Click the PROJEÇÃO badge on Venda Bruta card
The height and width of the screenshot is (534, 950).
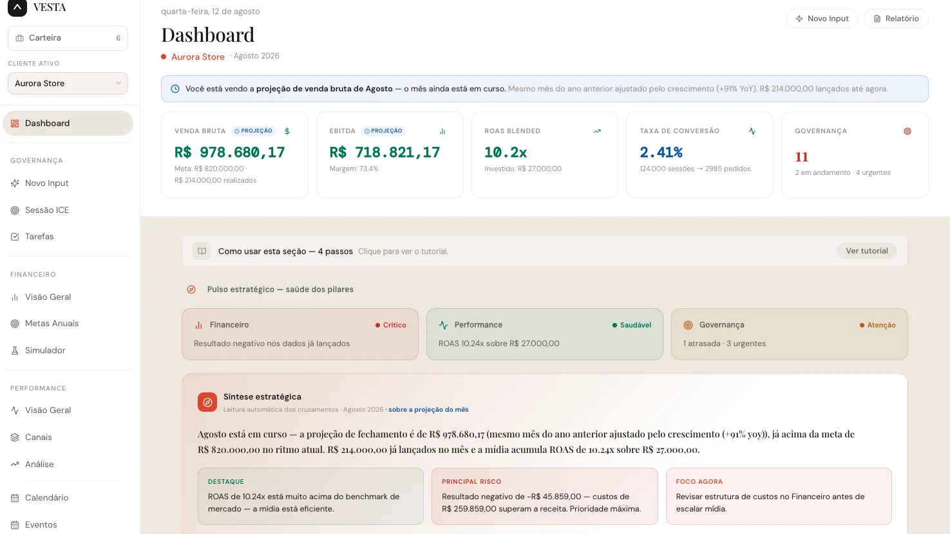(x=253, y=131)
